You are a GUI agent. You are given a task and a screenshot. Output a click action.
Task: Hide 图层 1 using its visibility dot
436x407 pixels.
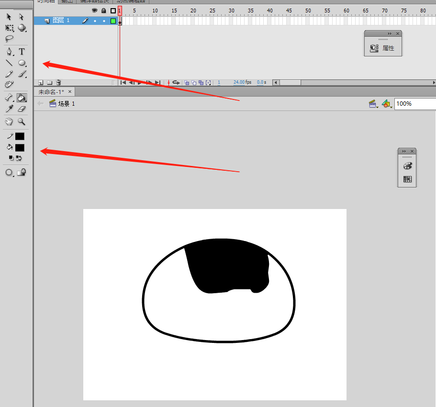pyautogui.click(x=95, y=21)
